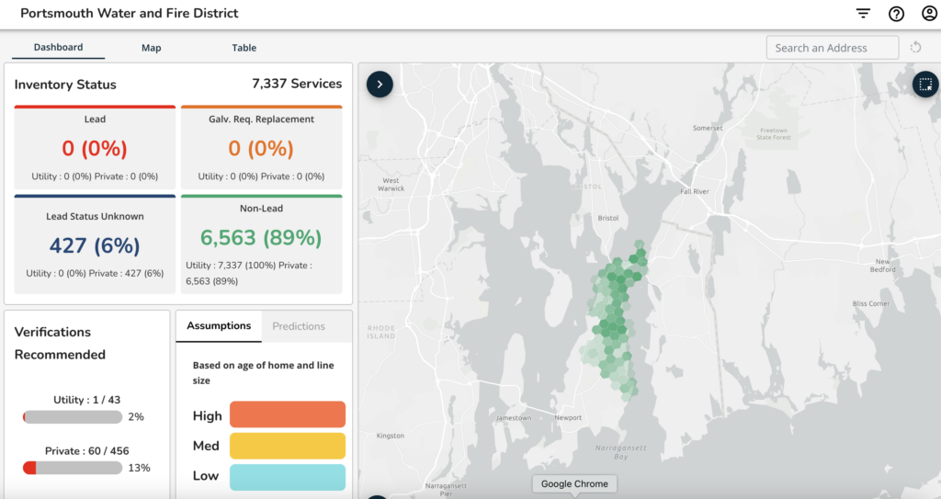This screenshot has height=499, width=941.
Task: Expand map with the arrow chevron button
Action: pos(380,85)
